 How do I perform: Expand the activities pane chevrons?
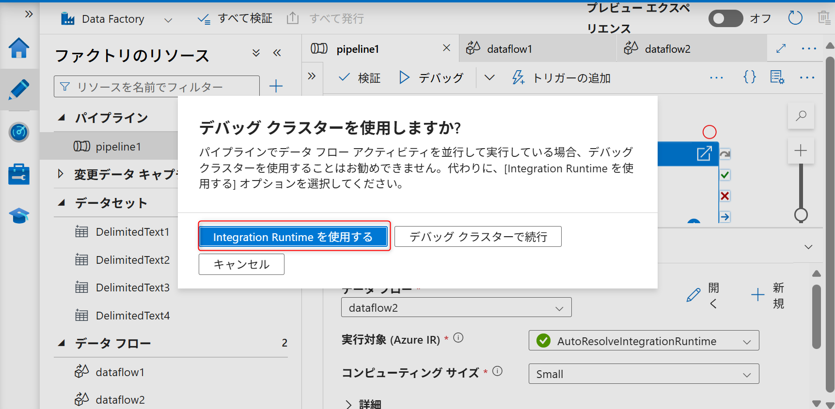pyautogui.click(x=312, y=76)
